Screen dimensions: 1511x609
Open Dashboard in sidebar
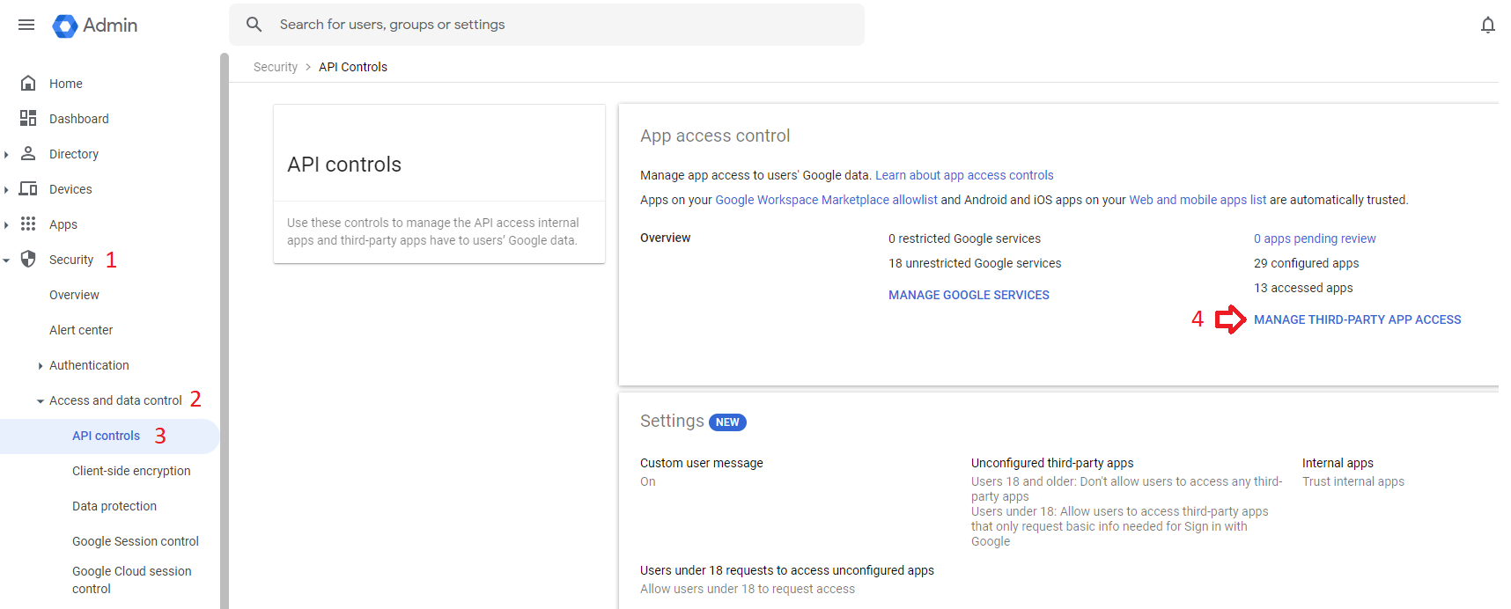coord(79,119)
